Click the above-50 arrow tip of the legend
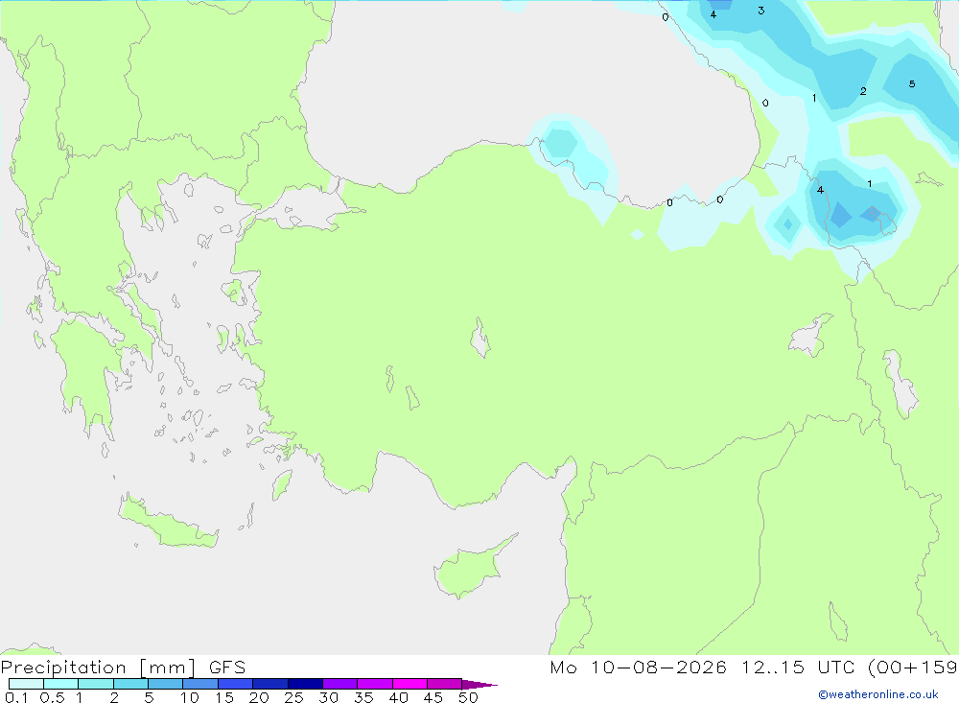This screenshot has height=703, width=959. [x=479, y=685]
